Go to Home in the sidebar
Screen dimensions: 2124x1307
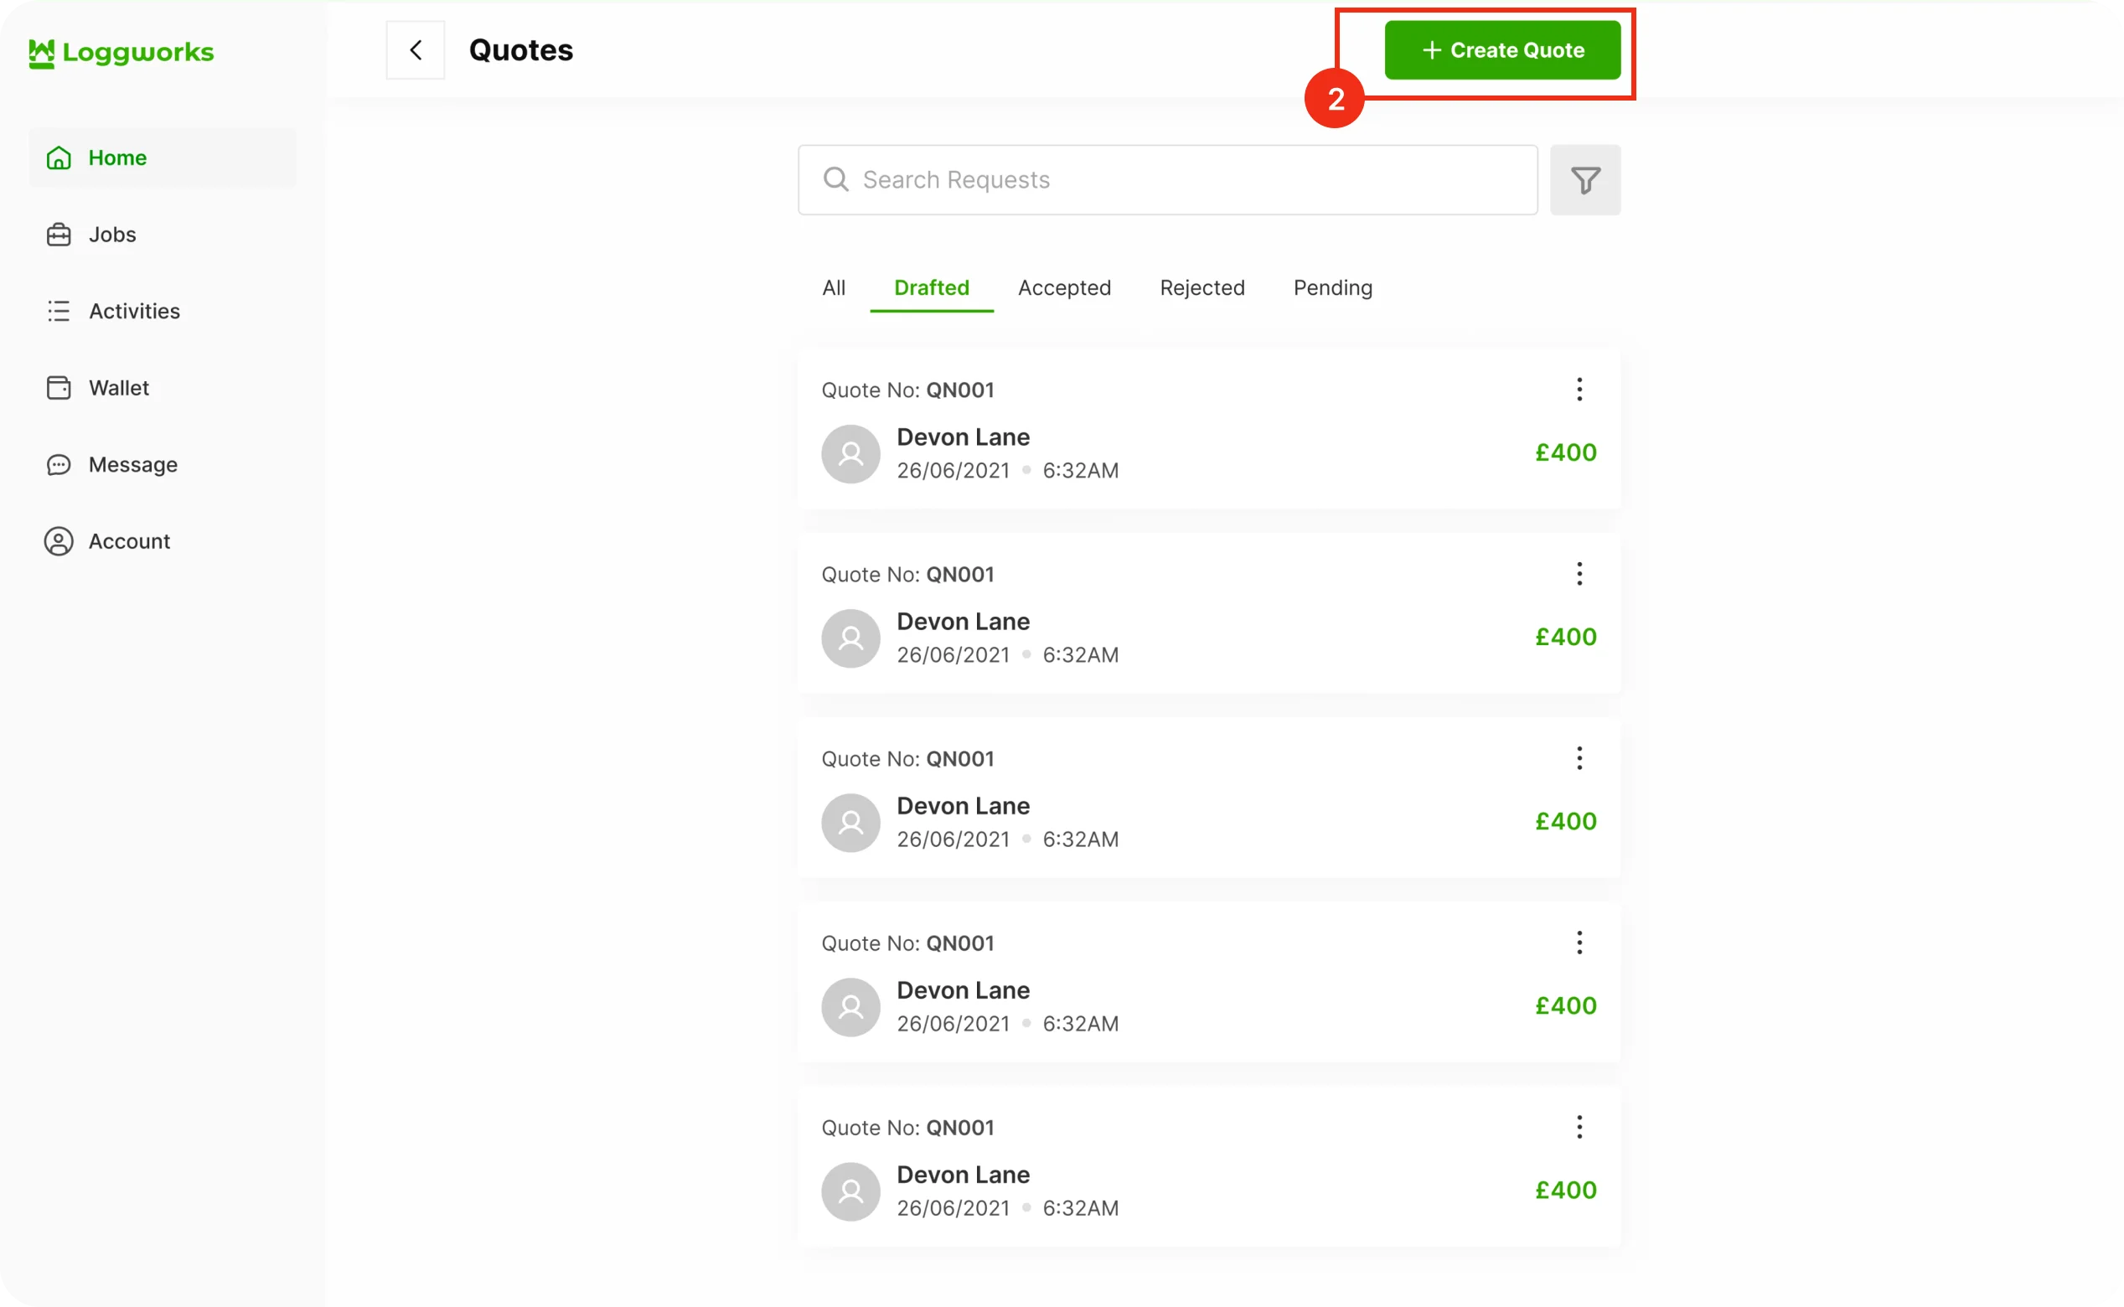click(116, 158)
